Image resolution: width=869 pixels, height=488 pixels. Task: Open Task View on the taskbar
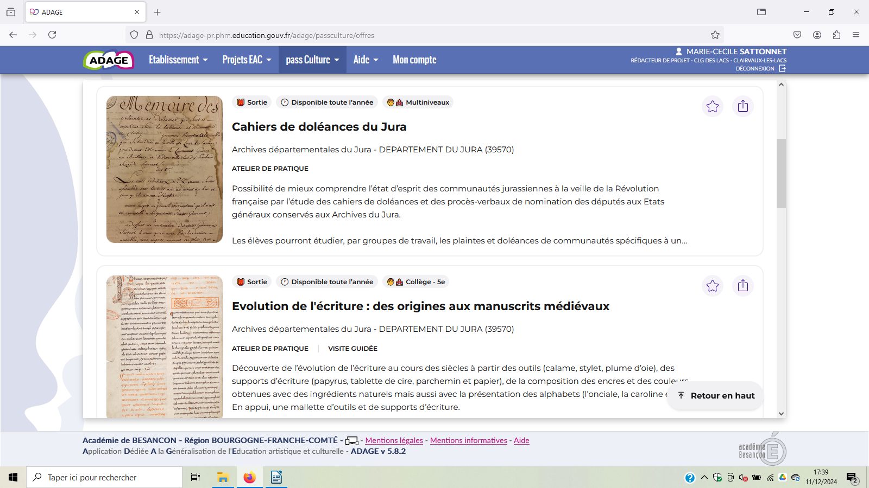[196, 477]
